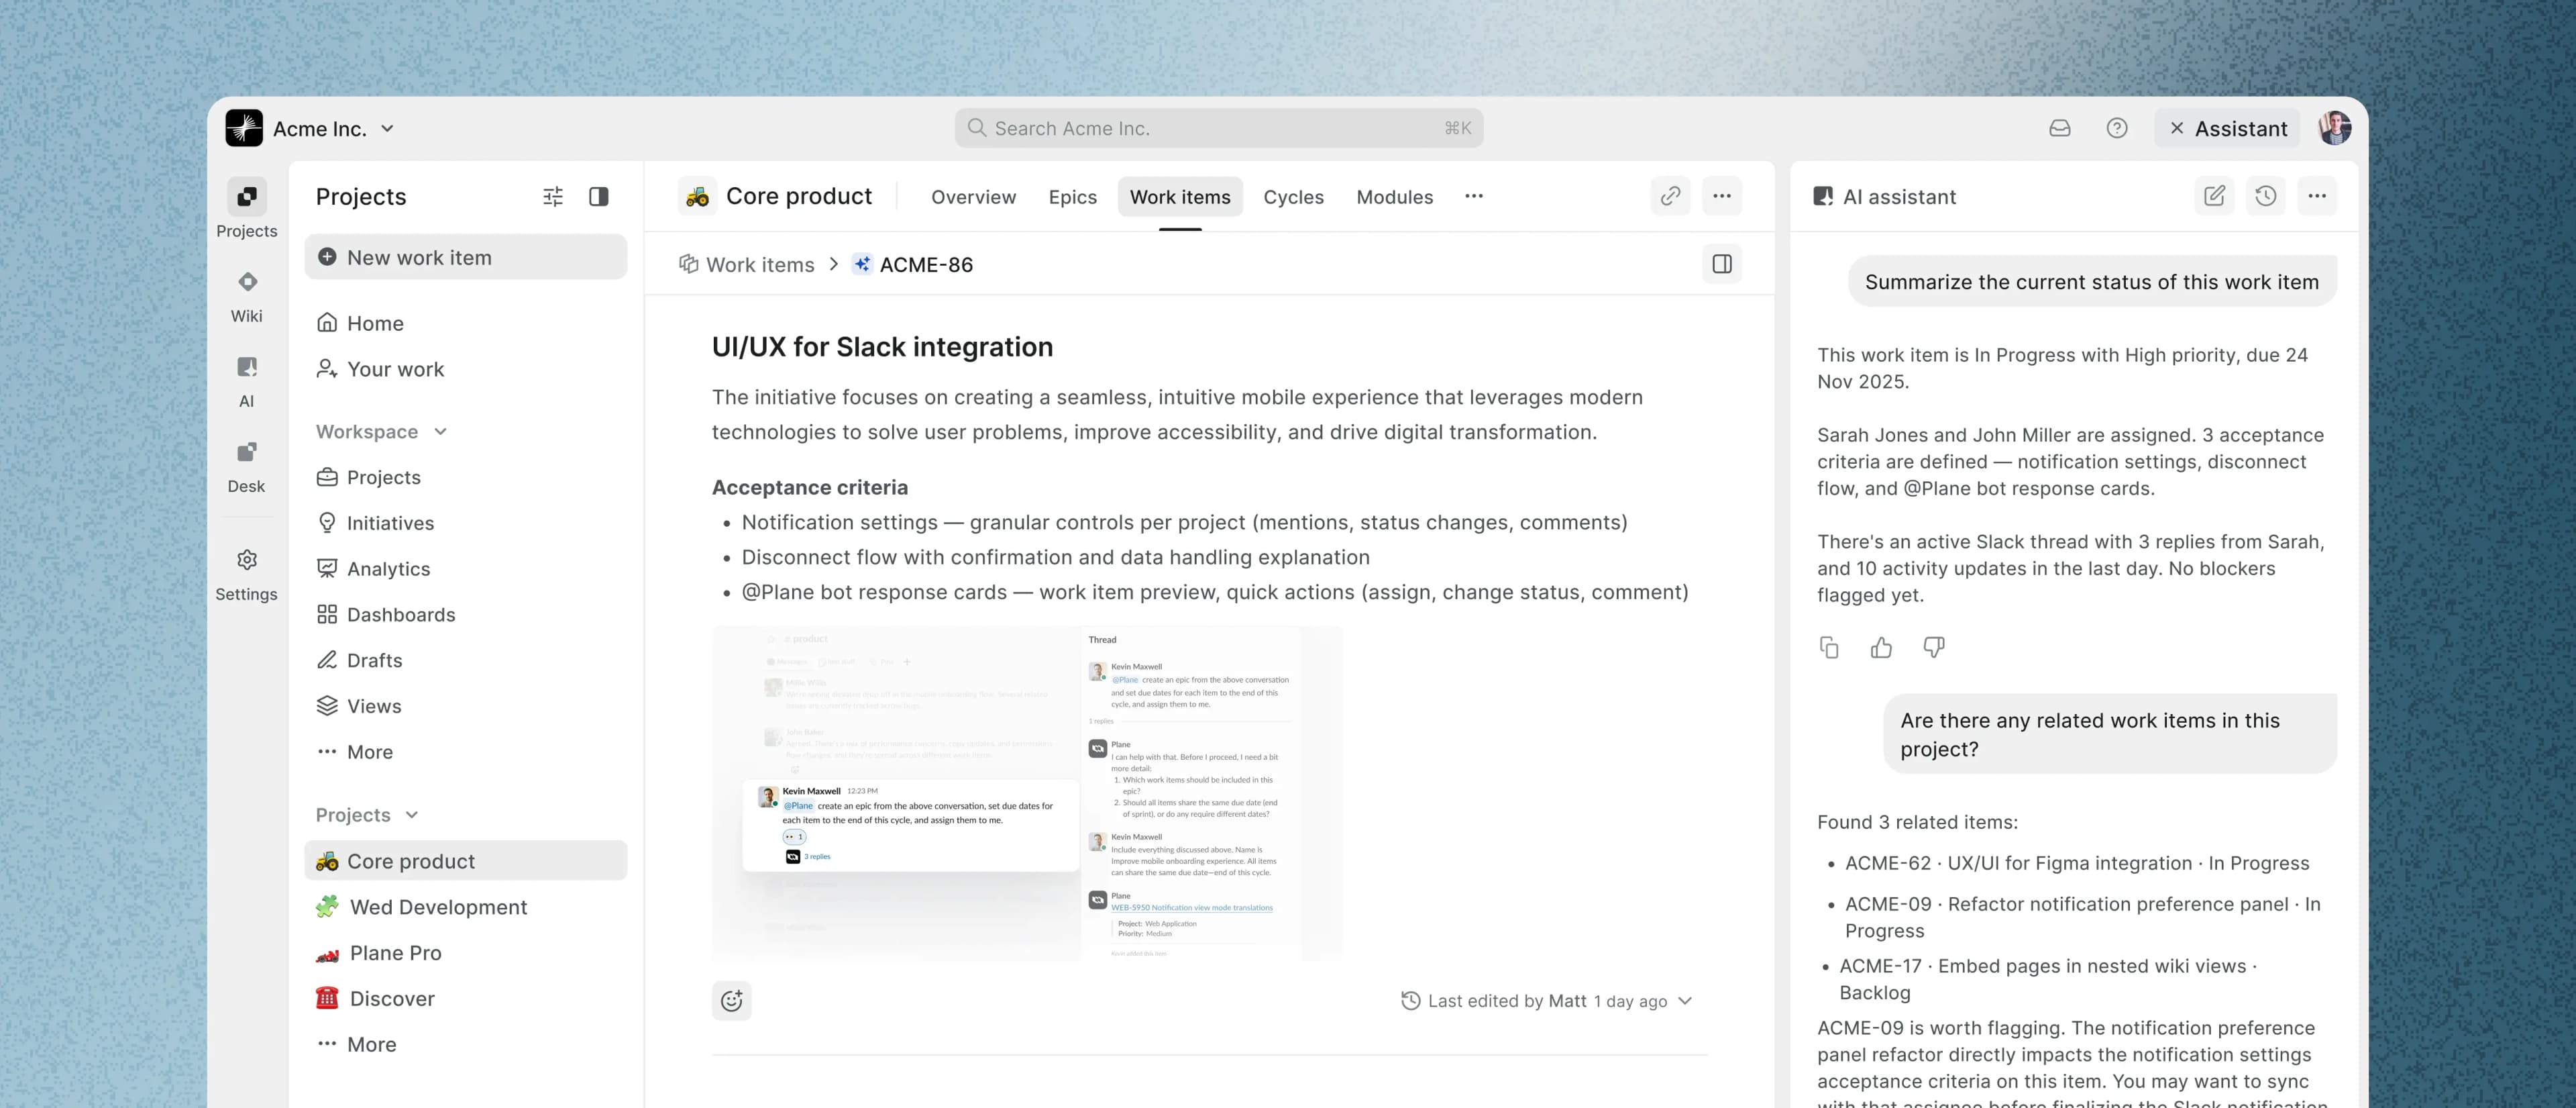Screen dimensions: 2576x1108
Task: Switch to the Epics tab
Action: 1072,197
